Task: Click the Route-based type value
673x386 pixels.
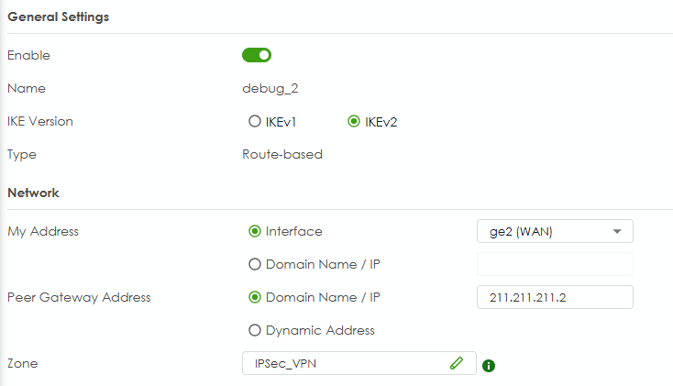Action: point(281,154)
